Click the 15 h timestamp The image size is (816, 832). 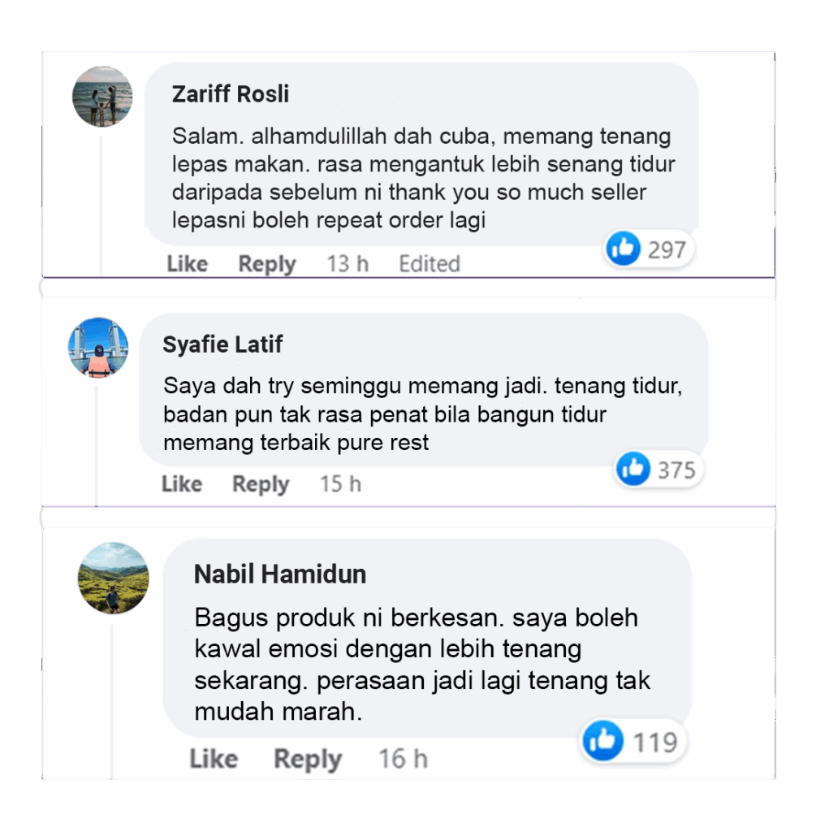click(x=340, y=484)
